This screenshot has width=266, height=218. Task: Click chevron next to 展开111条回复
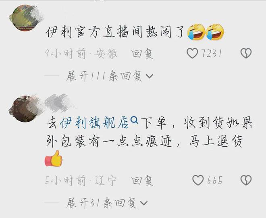(150, 76)
